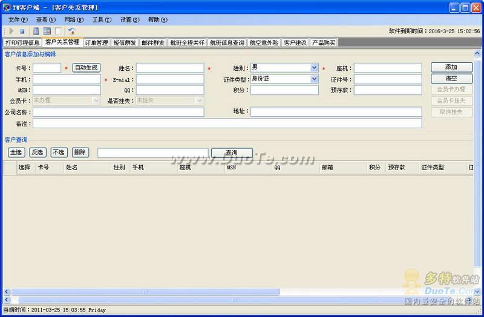The width and height of the screenshot is (484, 317).
Task: Focus the 姓名 input field
Action: 170,68
